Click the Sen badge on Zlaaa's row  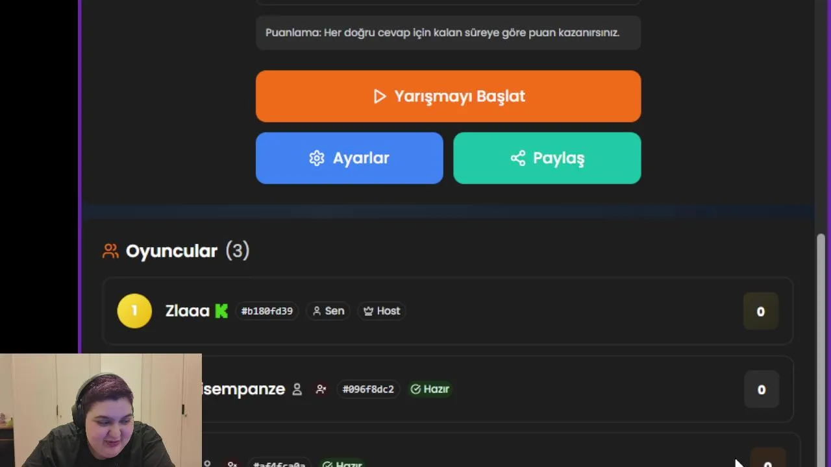tap(329, 311)
